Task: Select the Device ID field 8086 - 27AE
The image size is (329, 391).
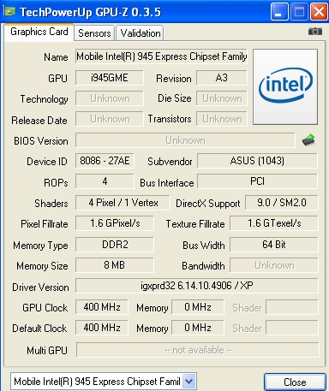Action: point(105,161)
